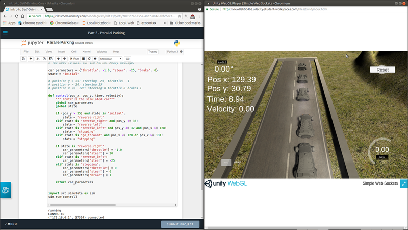The width and height of the screenshot is (408, 230).
Task: Insert a new cell below with the plus icon
Action: [31, 59]
